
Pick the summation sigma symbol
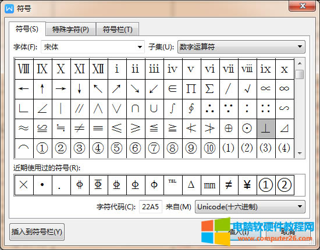[210, 89]
